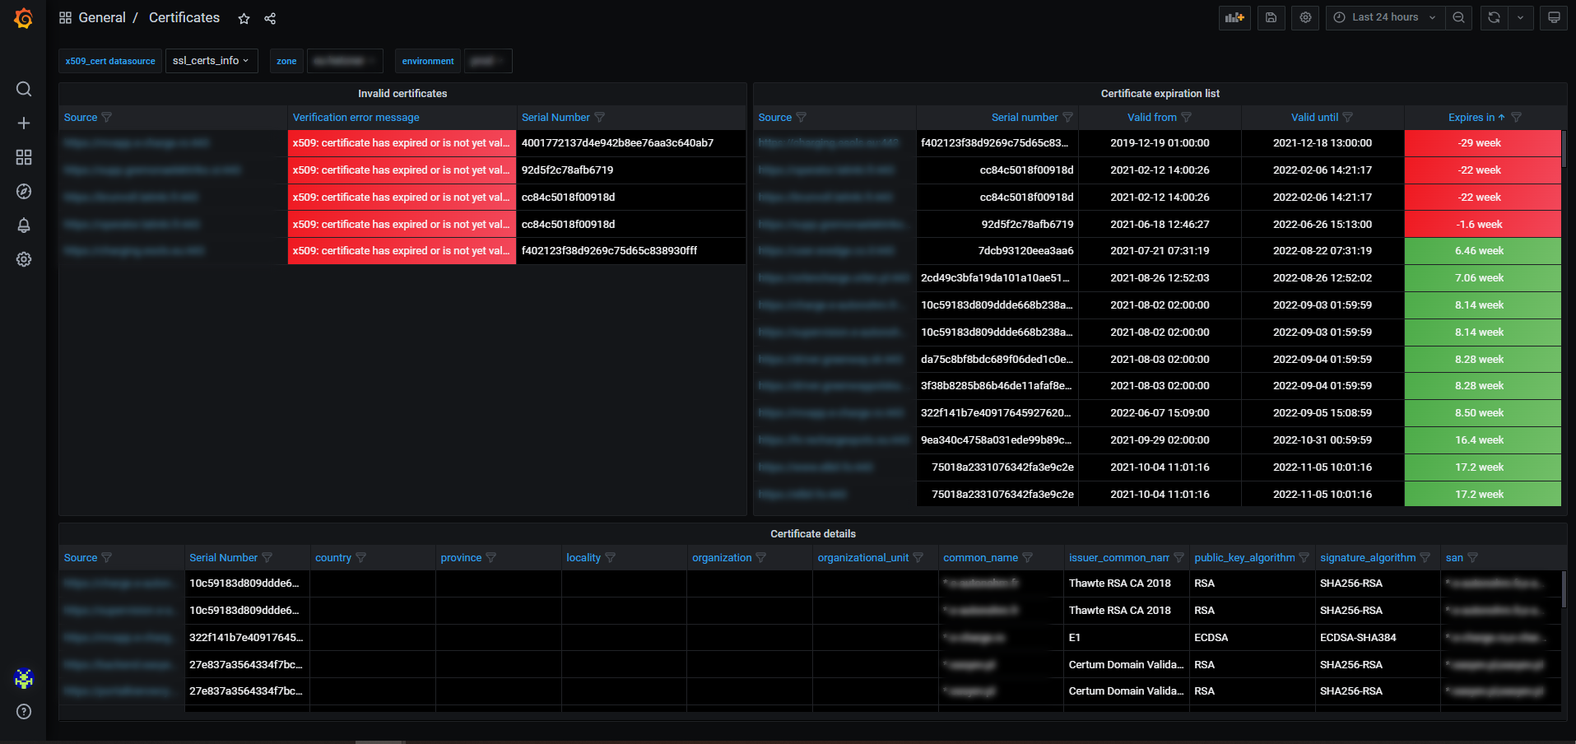Open the Alerting bell icon
Image resolution: width=1576 pixels, height=744 pixels.
(x=24, y=226)
